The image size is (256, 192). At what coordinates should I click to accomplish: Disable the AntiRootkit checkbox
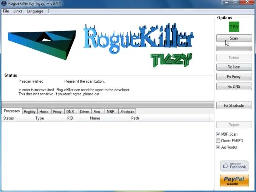(x=218, y=147)
